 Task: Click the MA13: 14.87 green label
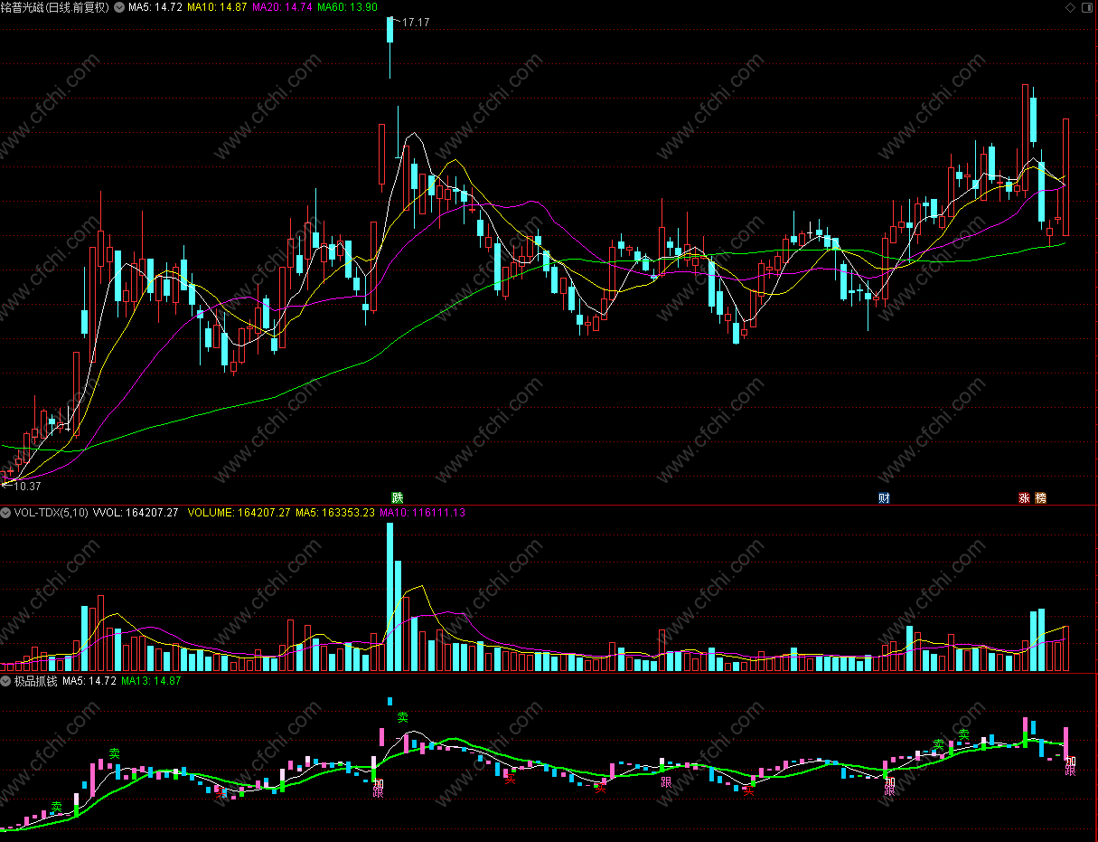(151, 681)
